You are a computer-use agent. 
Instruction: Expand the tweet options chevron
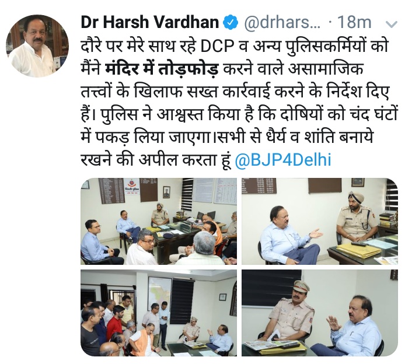(392, 24)
